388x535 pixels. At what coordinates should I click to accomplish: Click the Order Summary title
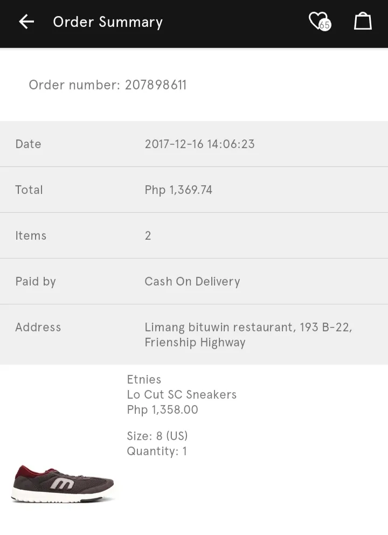pos(108,22)
